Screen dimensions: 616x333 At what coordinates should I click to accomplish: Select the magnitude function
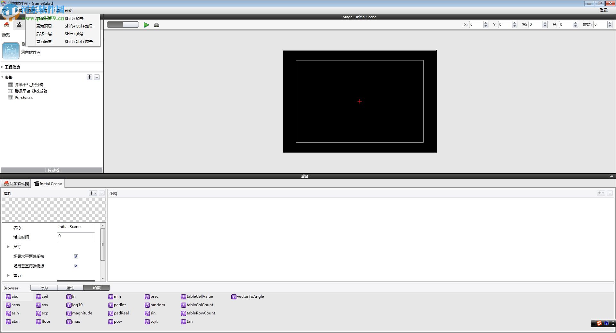coord(79,313)
